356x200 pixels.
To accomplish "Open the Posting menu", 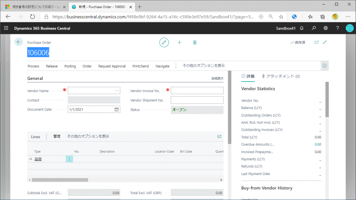I will point(70,66).
